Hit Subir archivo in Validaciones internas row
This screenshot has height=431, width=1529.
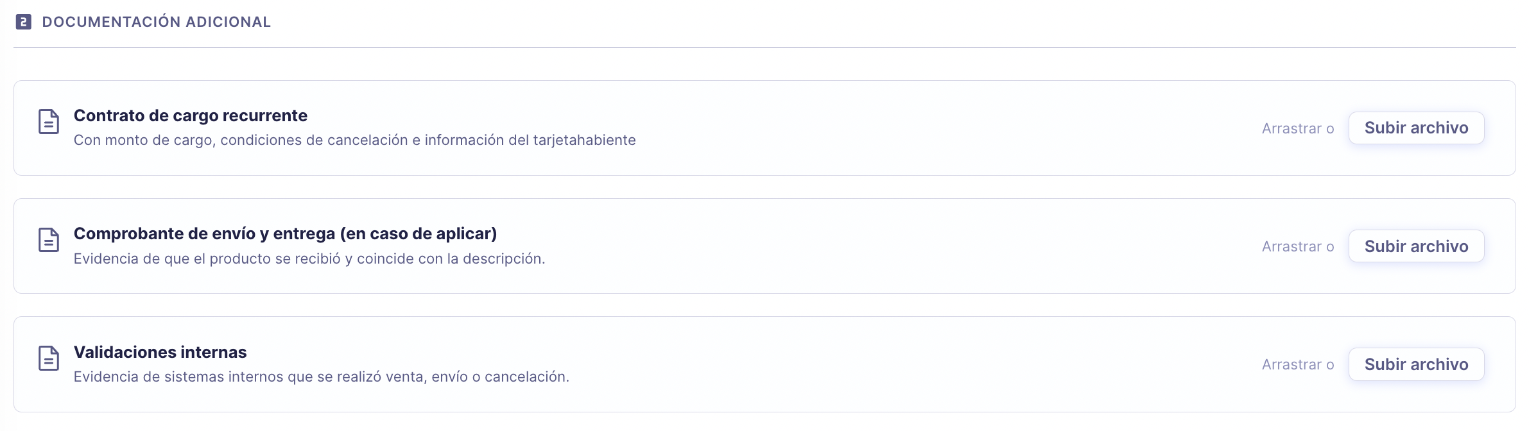coord(1415,364)
